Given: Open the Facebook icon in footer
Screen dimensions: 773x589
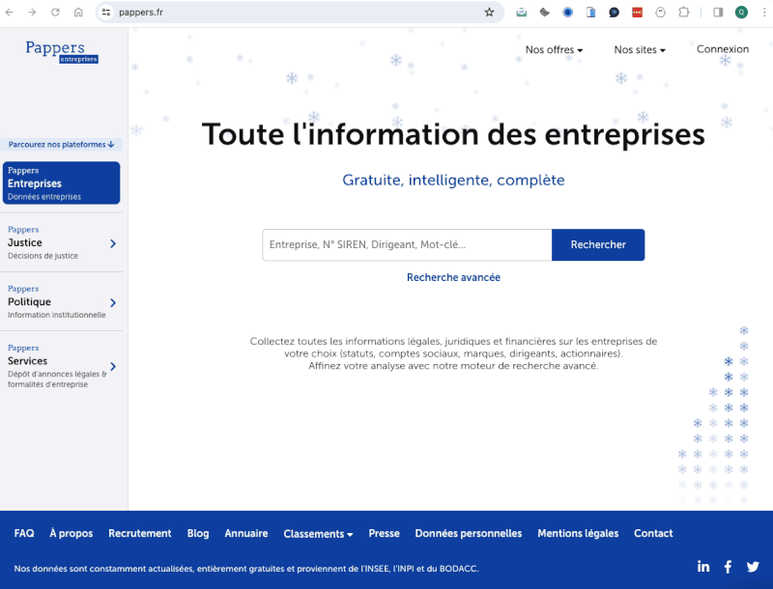Looking at the screenshot, I should 729,567.
